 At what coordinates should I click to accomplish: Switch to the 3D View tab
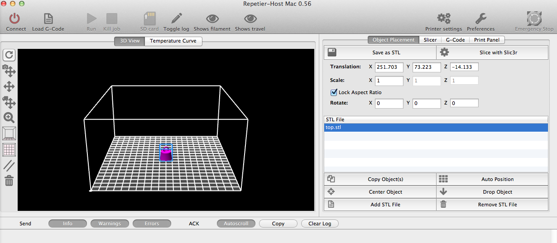tap(130, 41)
